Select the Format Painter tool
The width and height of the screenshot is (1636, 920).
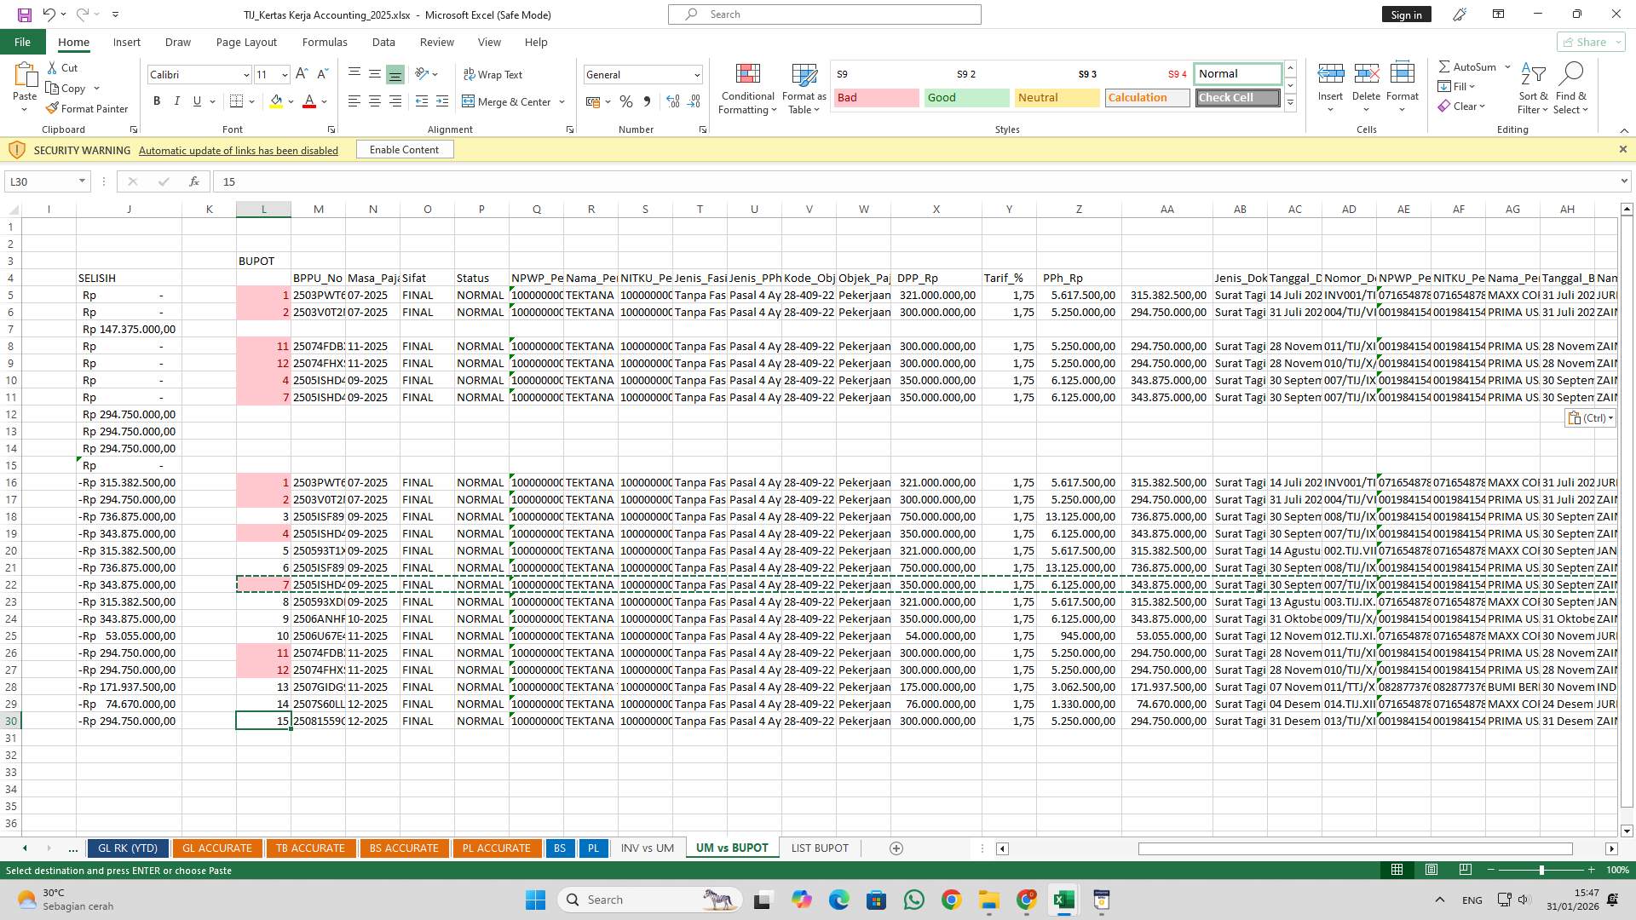point(88,108)
